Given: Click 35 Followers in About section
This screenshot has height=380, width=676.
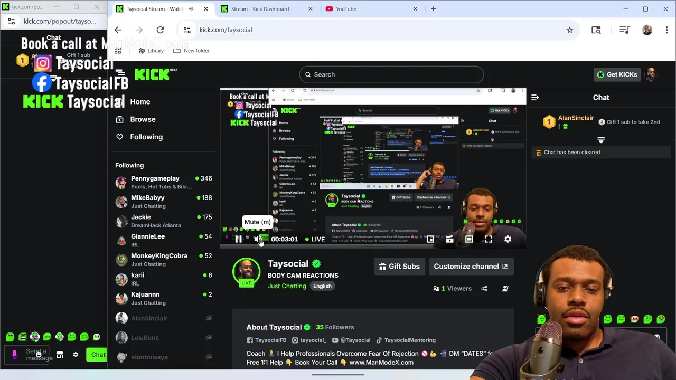Looking at the screenshot, I should click(335, 327).
